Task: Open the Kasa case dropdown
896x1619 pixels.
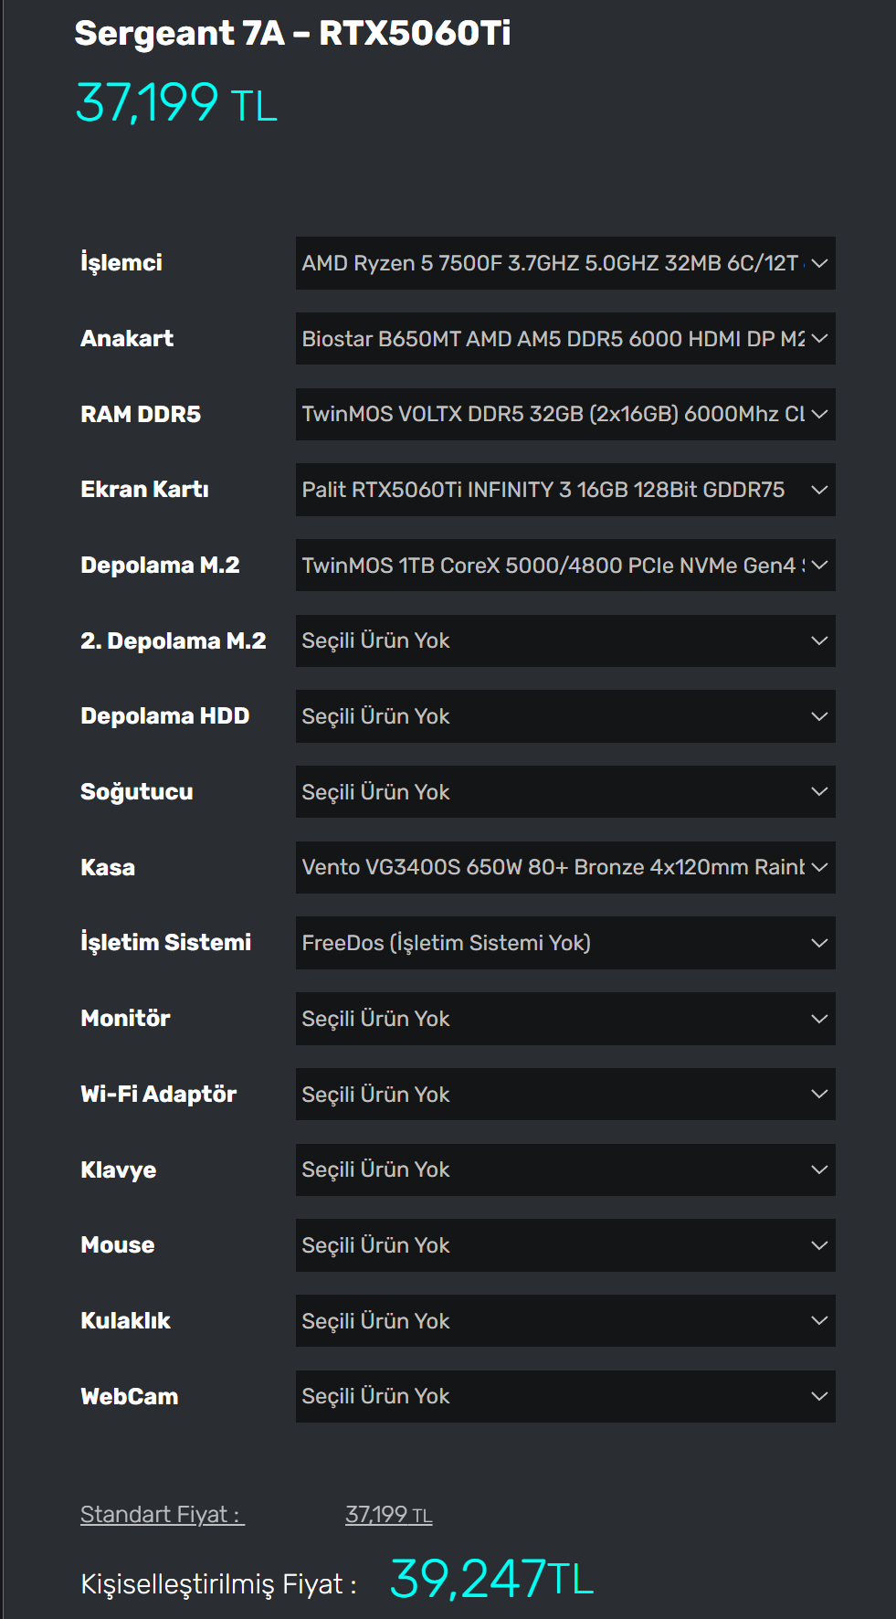Action: pos(564,867)
